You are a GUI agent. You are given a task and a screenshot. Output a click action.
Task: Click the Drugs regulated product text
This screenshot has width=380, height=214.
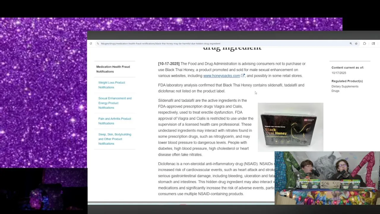coord(335,91)
